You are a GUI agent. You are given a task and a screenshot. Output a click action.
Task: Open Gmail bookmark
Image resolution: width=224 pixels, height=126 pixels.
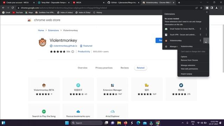pyautogui.click(x=6, y=13)
